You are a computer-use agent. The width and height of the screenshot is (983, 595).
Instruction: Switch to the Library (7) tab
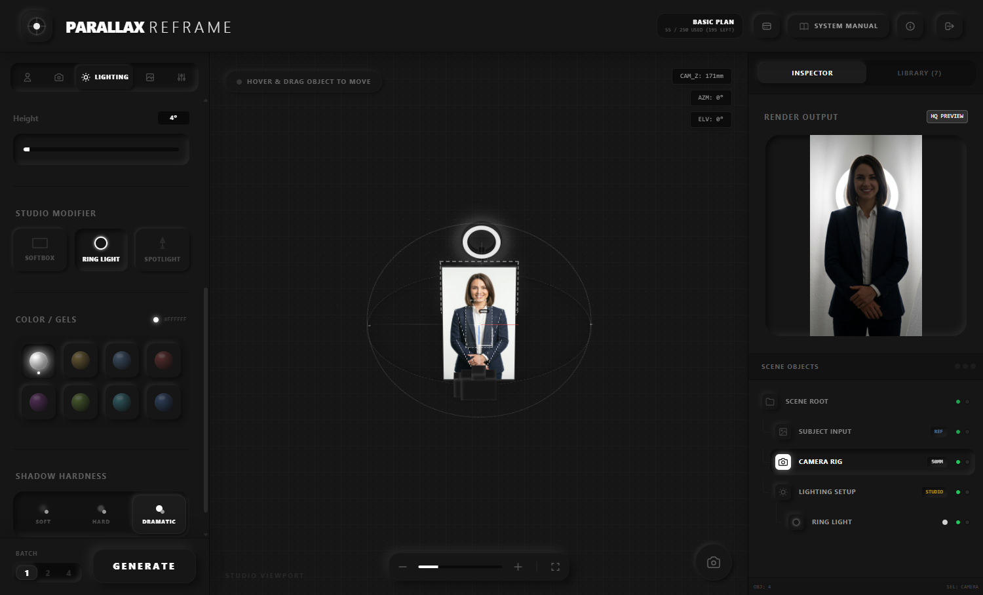(919, 73)
